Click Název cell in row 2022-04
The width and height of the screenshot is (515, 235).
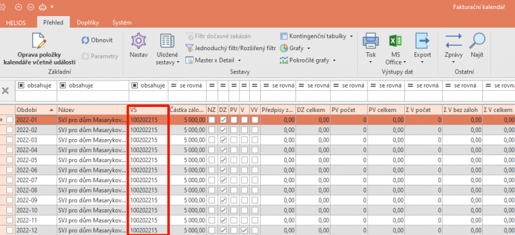[93, 150]
